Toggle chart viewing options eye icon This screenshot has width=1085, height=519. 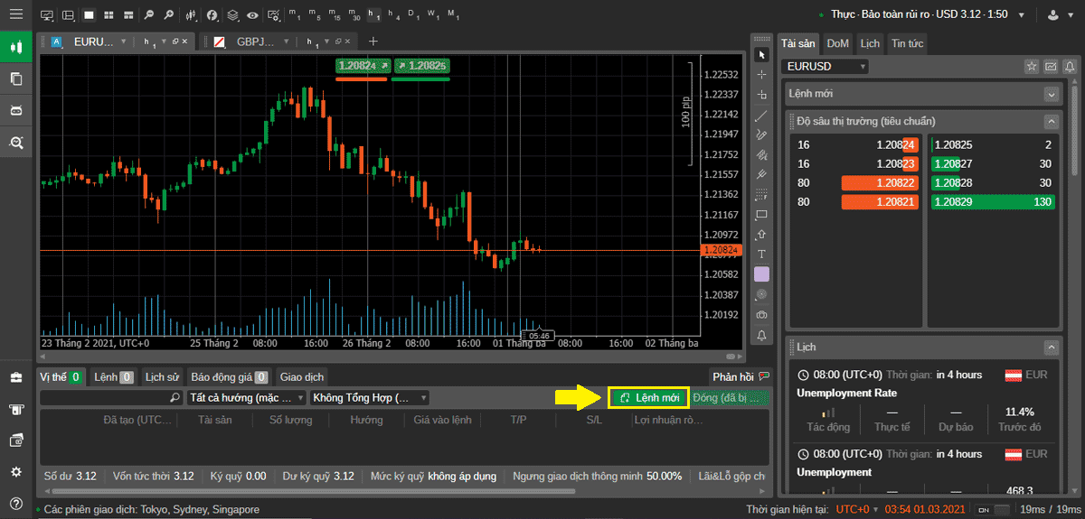(252, 15)
